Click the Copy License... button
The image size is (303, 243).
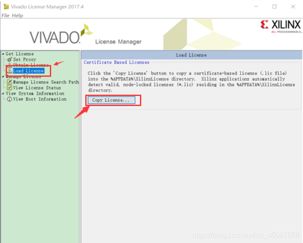111,100
